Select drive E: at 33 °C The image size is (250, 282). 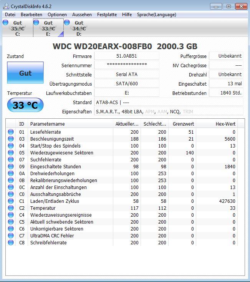click(48, 28)
